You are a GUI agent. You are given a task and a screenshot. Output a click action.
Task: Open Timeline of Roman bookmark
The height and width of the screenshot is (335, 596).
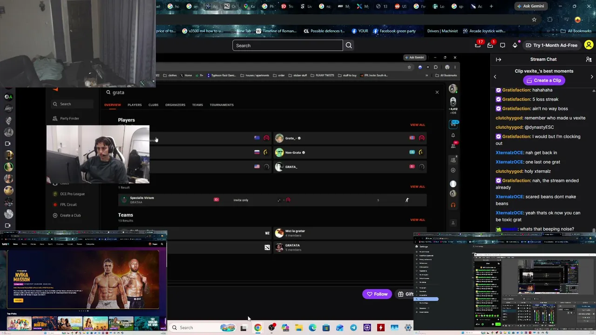click(276, 31)
